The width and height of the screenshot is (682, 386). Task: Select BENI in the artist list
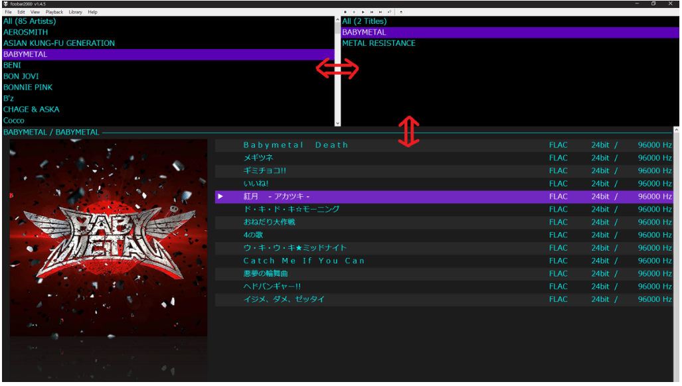click(168, 65)
